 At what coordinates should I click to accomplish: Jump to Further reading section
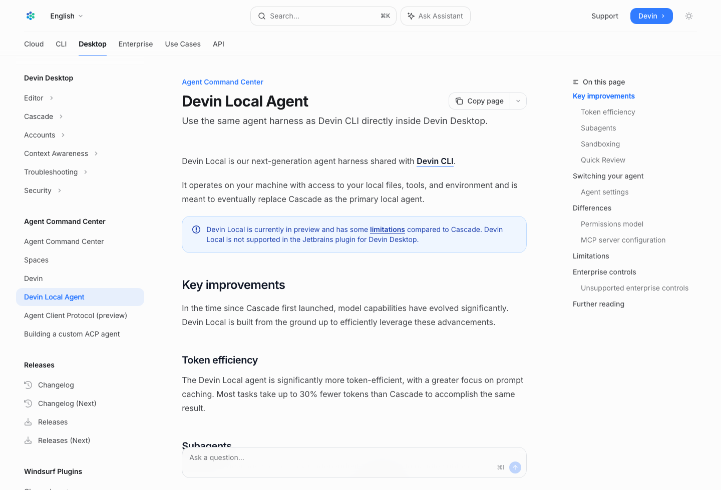[x=598, y=304]
